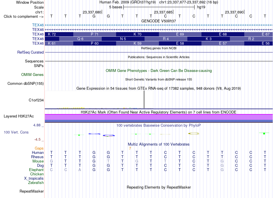Click the GENCODE V50lift37 track title
This screenshot has width=273, height=198.
point(159,21)
